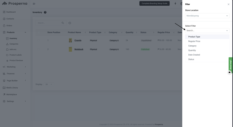The width and height of the screenshot is (233, 127).
Task: Tick the checkbox for the Notebook row
Action: (39, 49)
